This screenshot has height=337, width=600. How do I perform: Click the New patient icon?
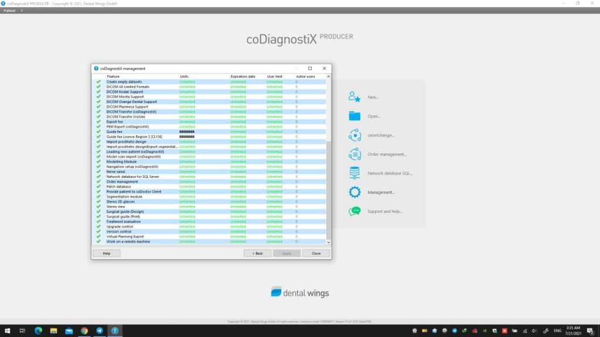pyautogui.click(x=354, y=97)
